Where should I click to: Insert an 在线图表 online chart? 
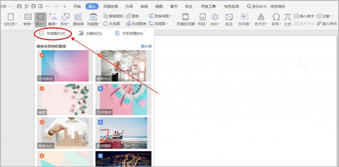point(136,23)
